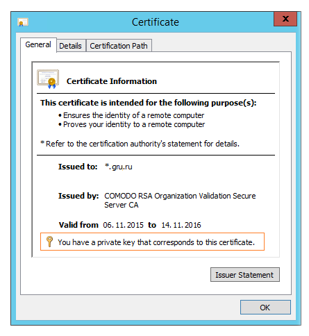Click the golden private key icon
The image size is (309, 336).
pyautogui.click(x=49, y=242)
